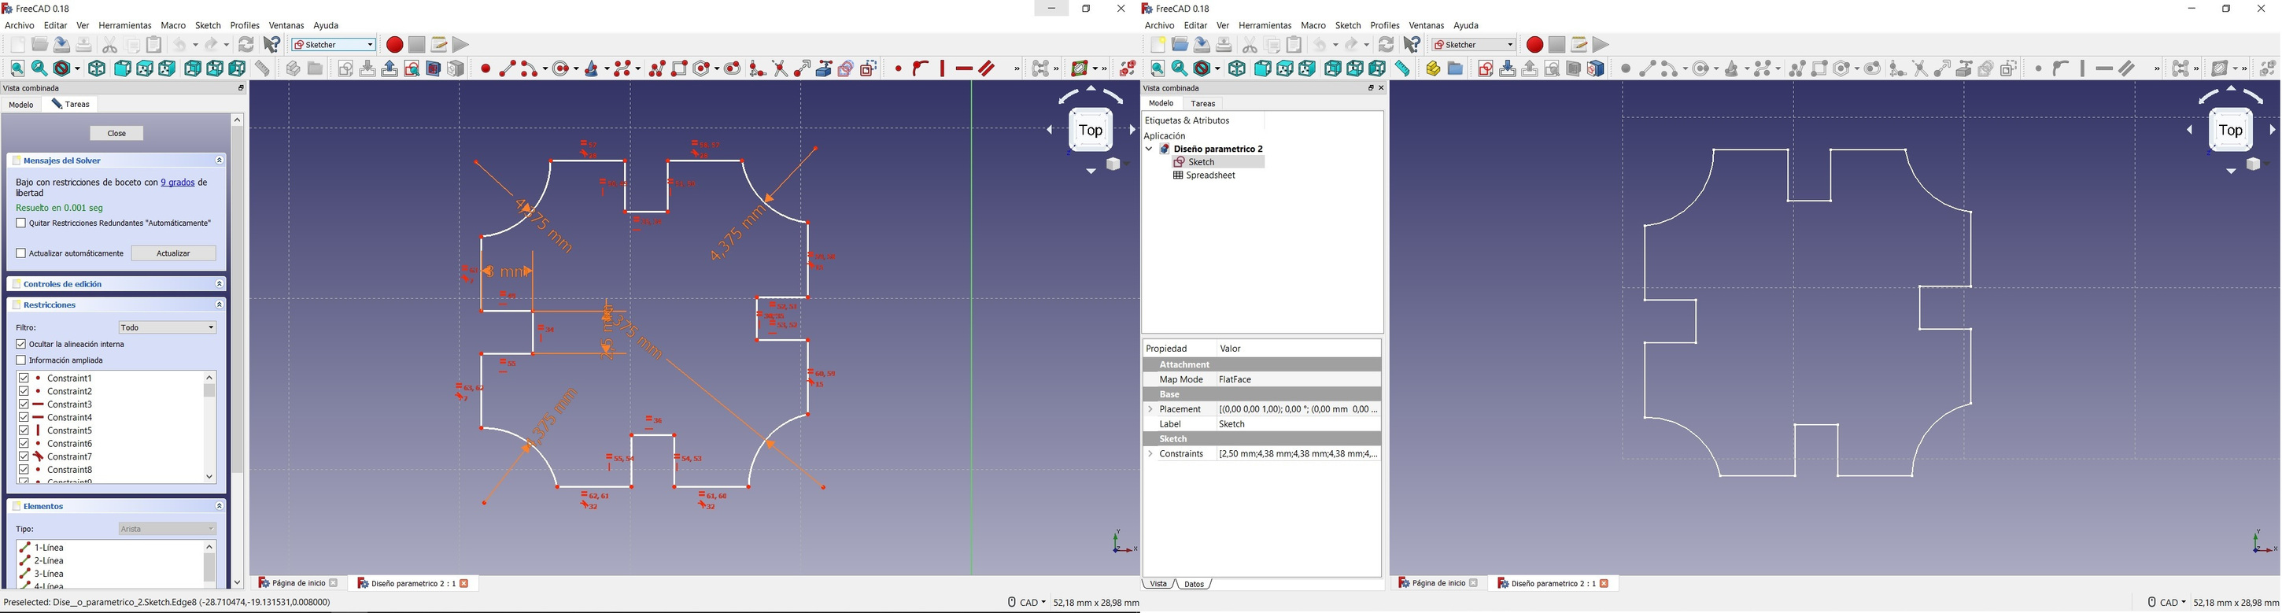Select the Create rectangle tool in left window
This screenshot has height=613, width=2282.
point(679,68)
